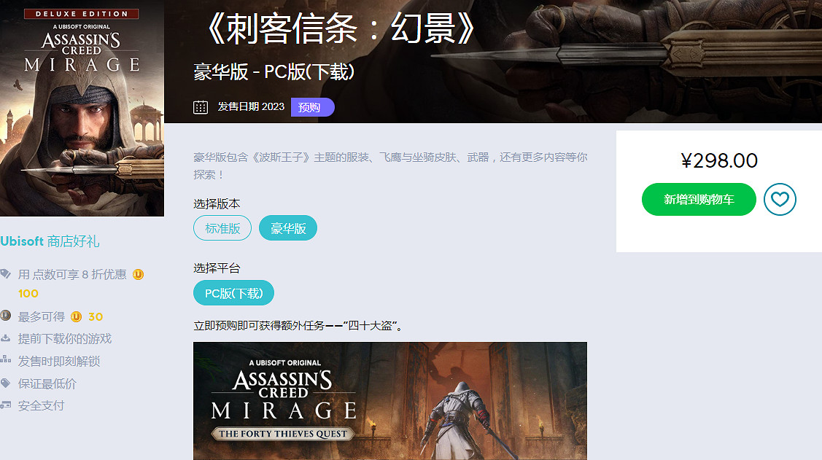Click the purple 预购 badge
Screen dimensions: 822x460
pyautogui.click(x=312, y=107)
